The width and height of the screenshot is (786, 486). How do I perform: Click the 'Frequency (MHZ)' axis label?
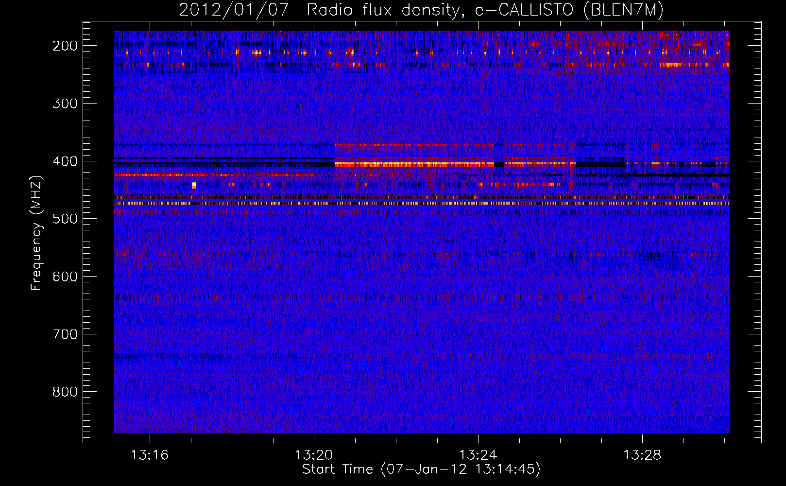[x=36, y=233]
